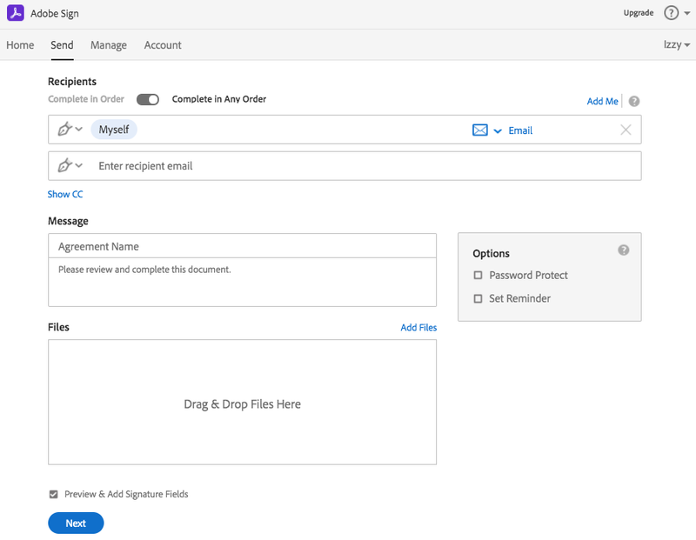Screen dimensions: 696x540
Task: Open the Recipients help icon
Action: point(634,101)
